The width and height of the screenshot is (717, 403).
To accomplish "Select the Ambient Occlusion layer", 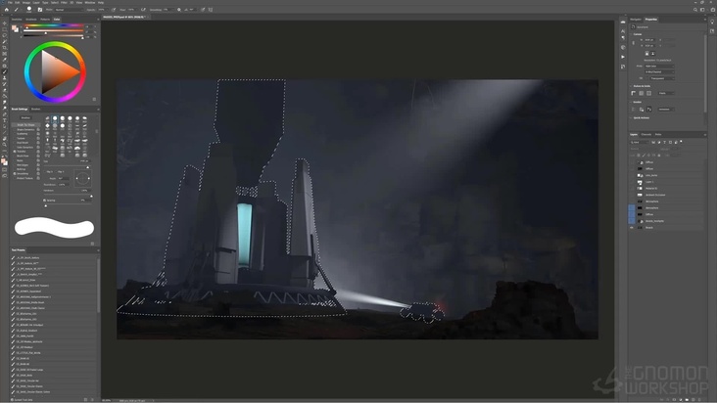I will [667, 195].
